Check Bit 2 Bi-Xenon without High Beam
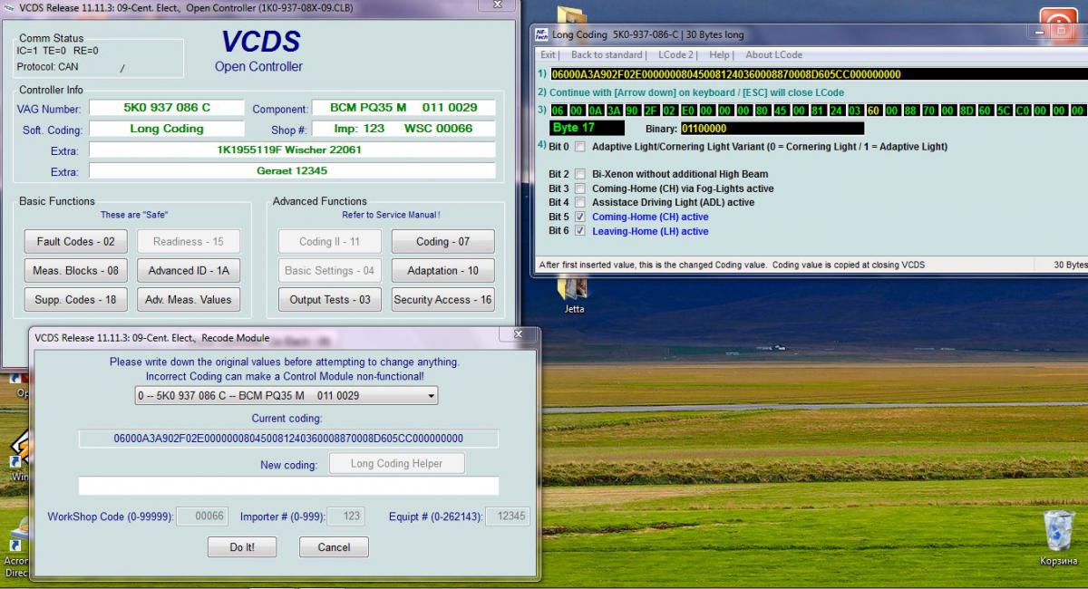This screenshot has width=1088, height=589. [580, 175]
